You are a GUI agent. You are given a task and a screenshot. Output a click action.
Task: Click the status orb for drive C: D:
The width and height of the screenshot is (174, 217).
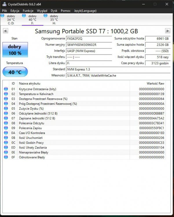coord(3,16)
